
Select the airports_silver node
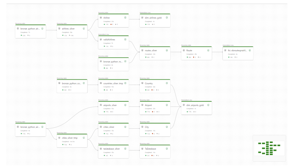pyautogui.click(x=113, y=108)
